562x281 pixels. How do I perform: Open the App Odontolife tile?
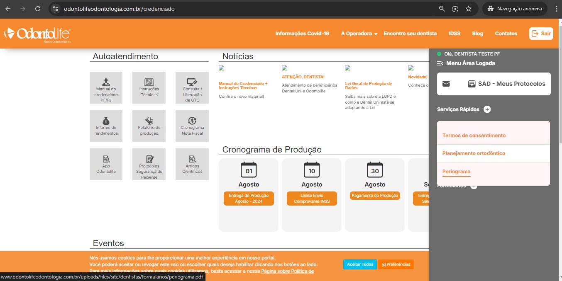coord(106,164)
